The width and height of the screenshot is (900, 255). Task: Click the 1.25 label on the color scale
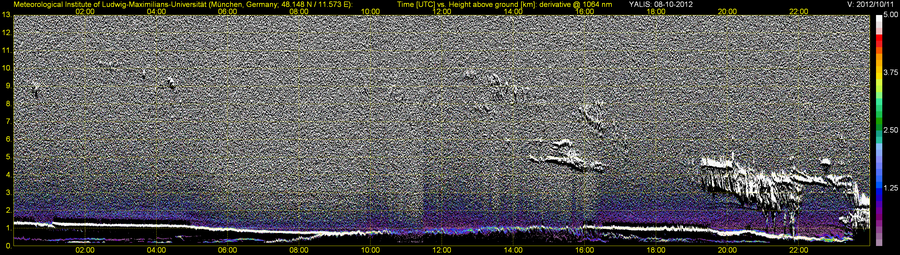tap(891, 188)
